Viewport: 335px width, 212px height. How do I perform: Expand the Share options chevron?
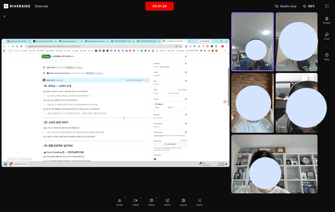[156, 198]
